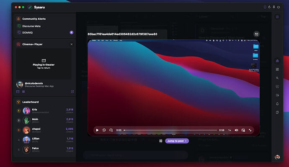Mute the video volume
Screen dimensions: 289x167
(237, 130)
